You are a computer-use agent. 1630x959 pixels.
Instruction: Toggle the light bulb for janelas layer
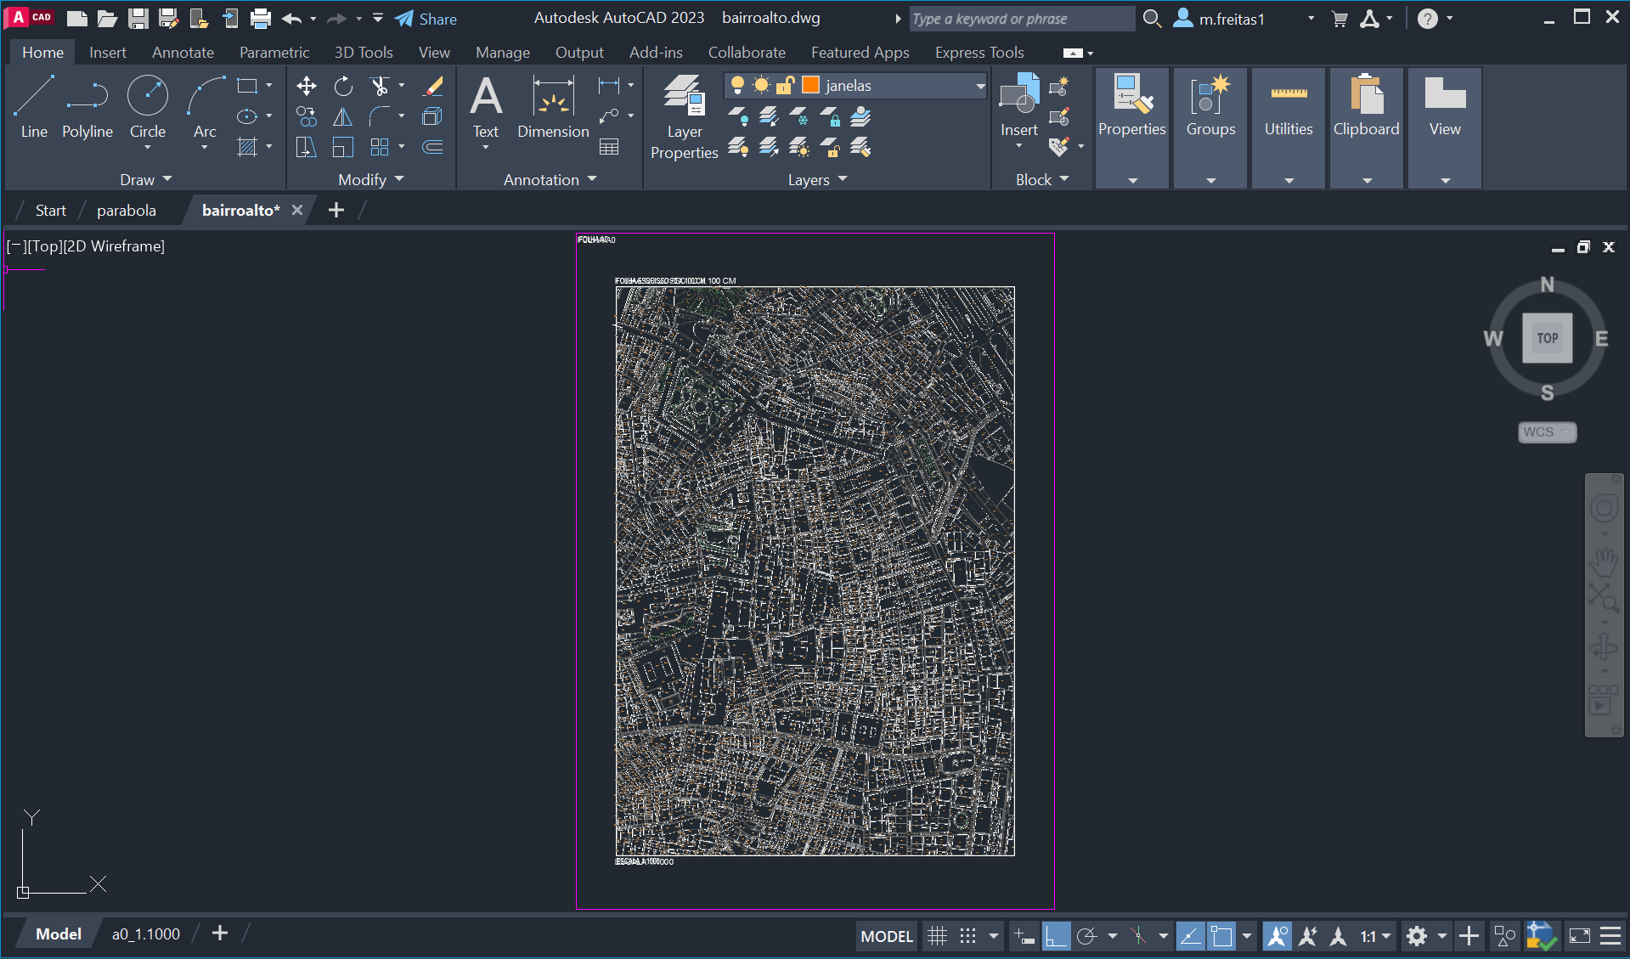click(737, 85)
